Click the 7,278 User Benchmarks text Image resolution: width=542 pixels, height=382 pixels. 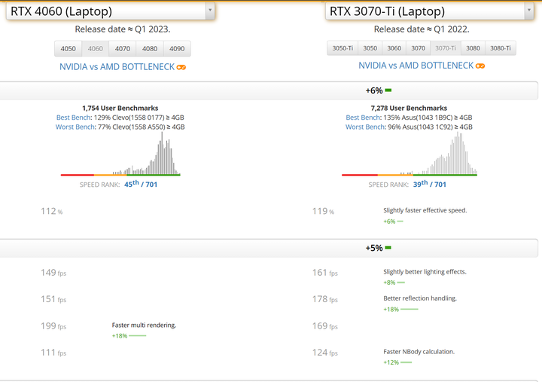[409, 108]
